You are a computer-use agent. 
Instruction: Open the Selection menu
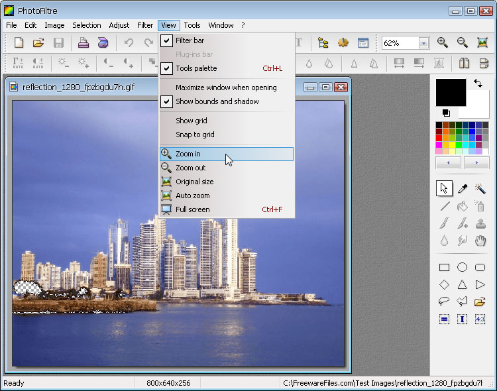tap(87, 25)
